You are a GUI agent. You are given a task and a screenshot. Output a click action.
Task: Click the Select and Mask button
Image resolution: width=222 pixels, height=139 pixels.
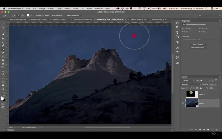pyautogui.click(x=73, y=16)
